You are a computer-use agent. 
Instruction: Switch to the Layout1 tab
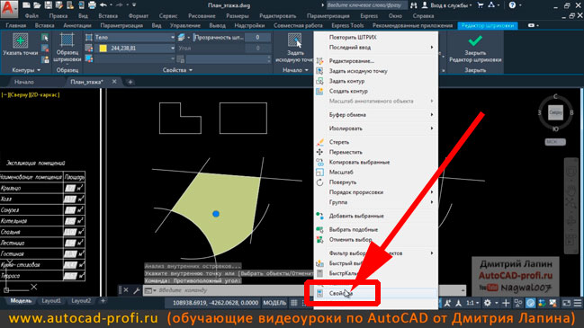pyautogui.click(x=50, y=300)
